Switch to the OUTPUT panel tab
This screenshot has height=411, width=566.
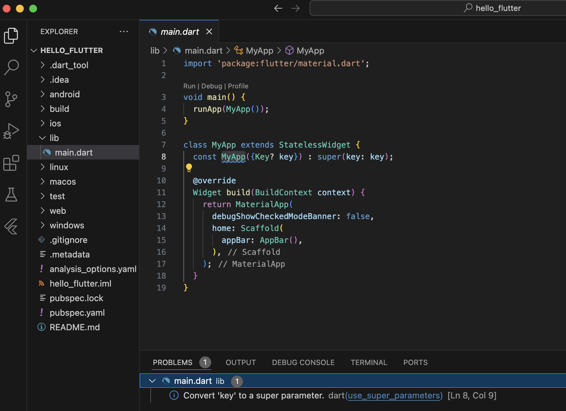coord(241,362)
